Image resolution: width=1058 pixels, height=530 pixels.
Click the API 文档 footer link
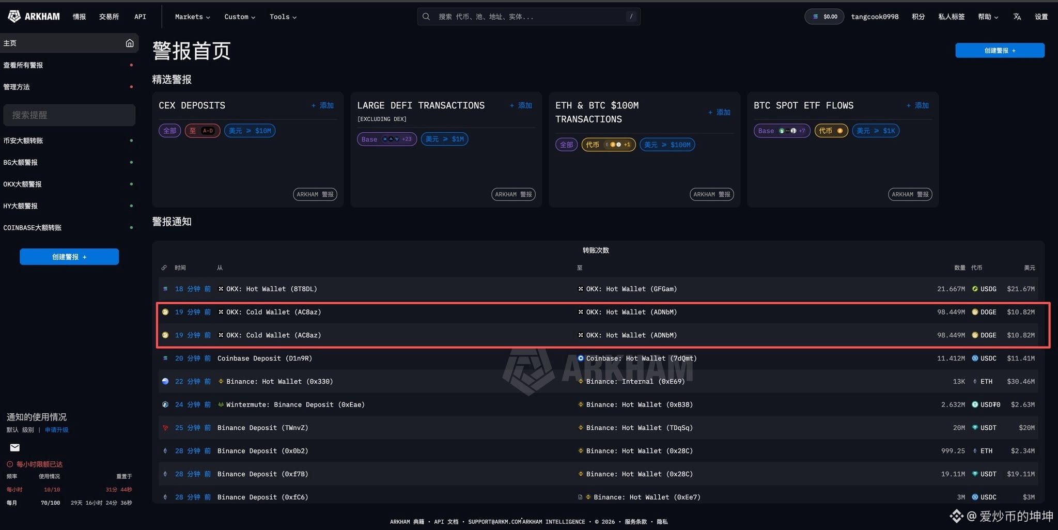coord(446,522)
